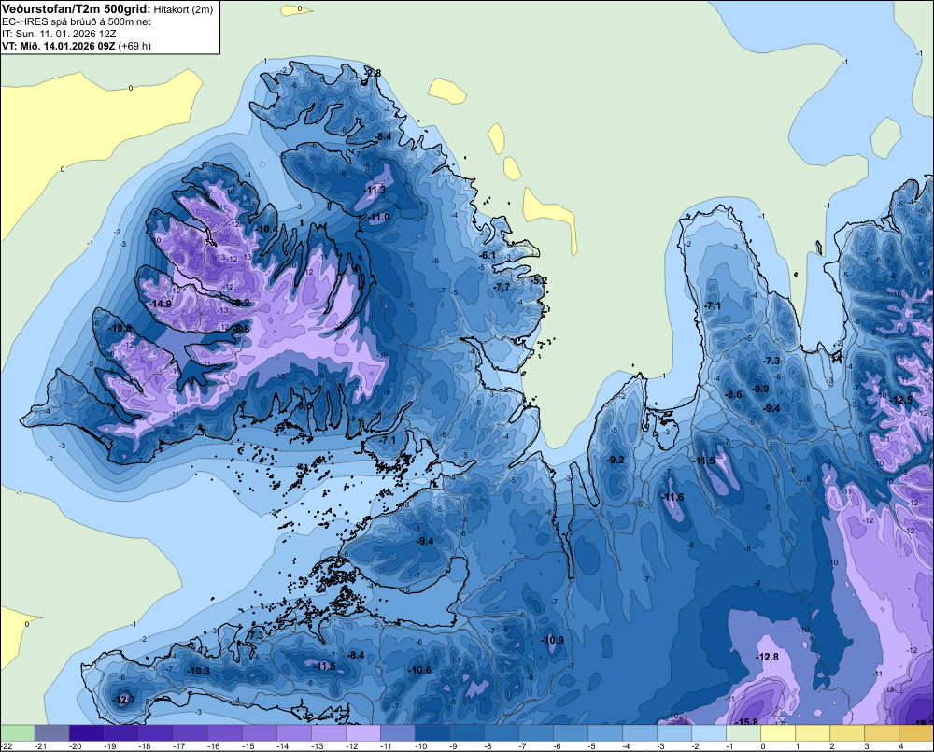Click the -22 legend scale label
The image size is (934, 752).
[7, 746]
